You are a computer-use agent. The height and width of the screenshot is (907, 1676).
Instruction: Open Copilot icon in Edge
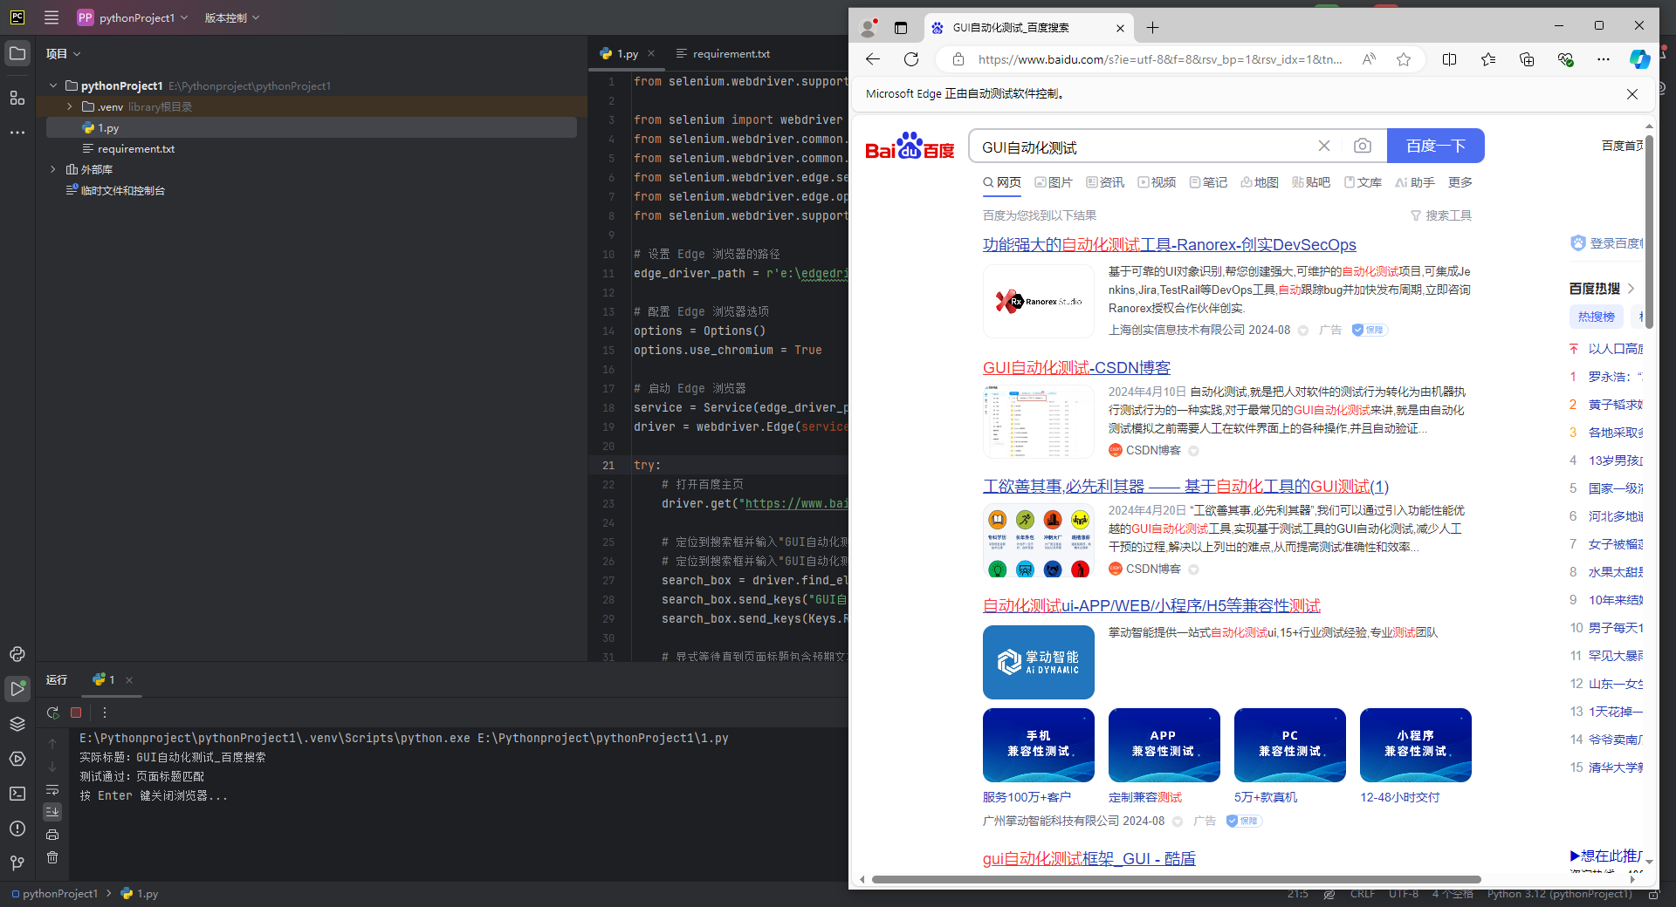(x=1640, y=59)
